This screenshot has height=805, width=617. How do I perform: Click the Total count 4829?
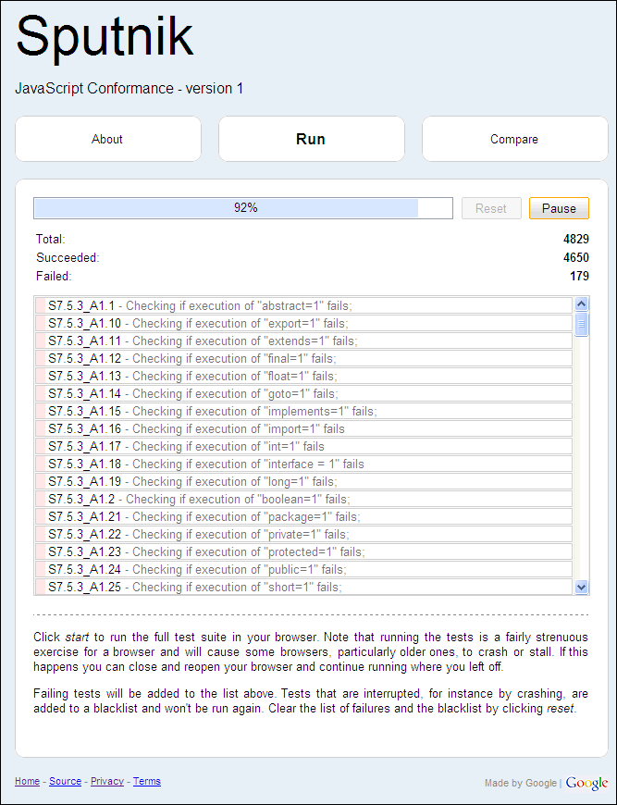coord(576,240)
